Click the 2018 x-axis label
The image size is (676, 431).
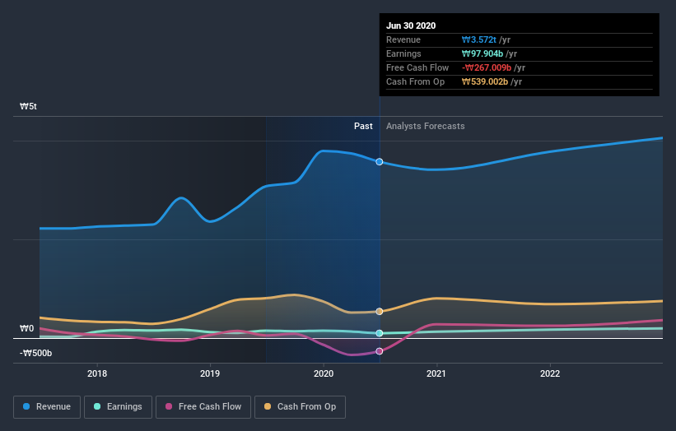[97, 373]
